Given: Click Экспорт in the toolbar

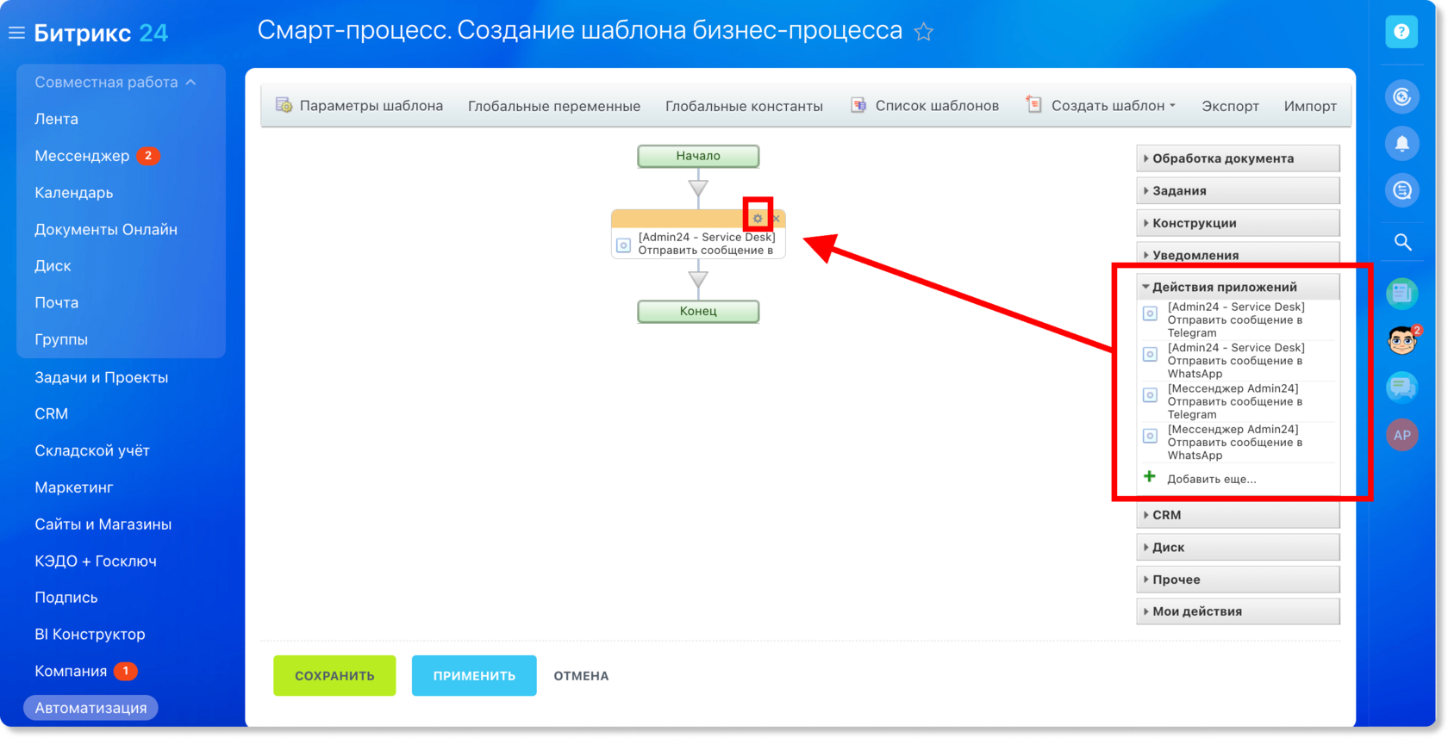Looking at the screenshot, I should [1230, 106].
